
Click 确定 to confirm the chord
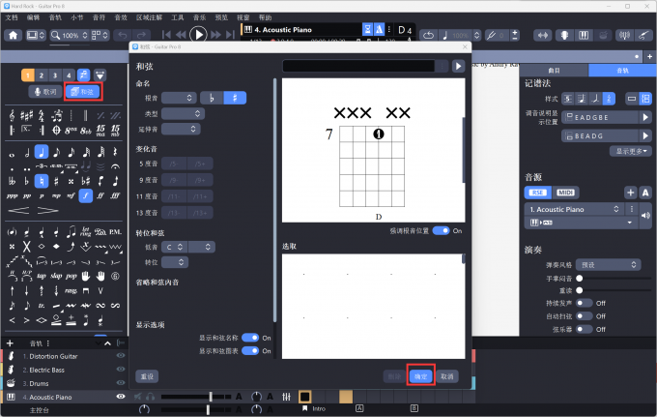420,375
